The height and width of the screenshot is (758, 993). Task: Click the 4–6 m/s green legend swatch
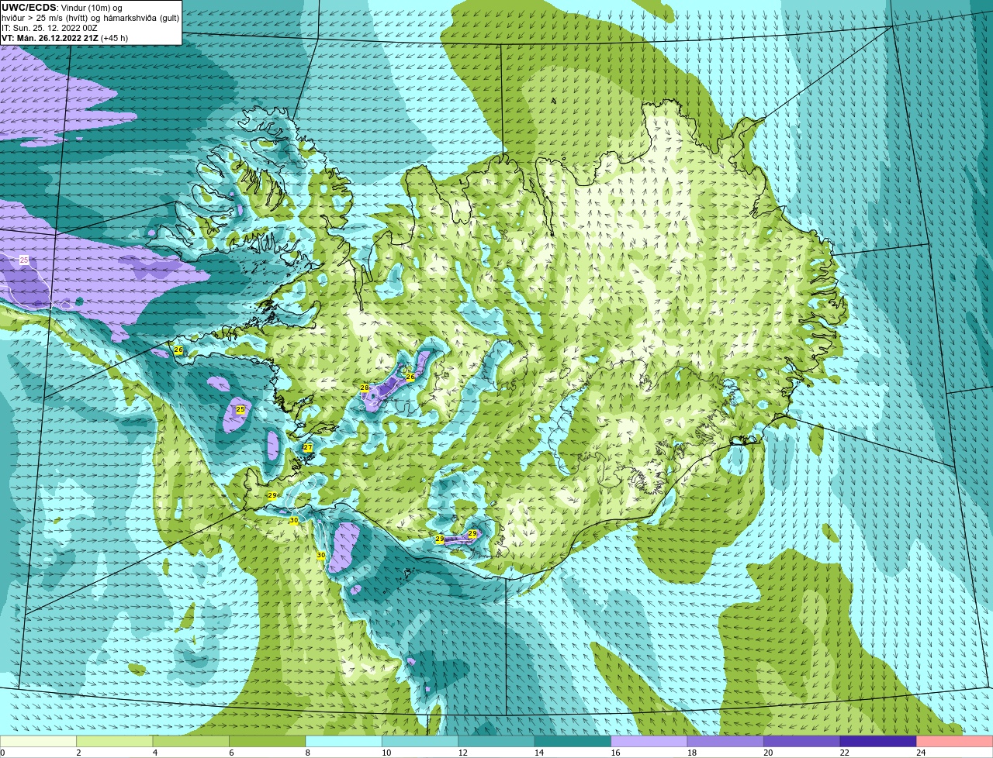click(x=192, y=742)
